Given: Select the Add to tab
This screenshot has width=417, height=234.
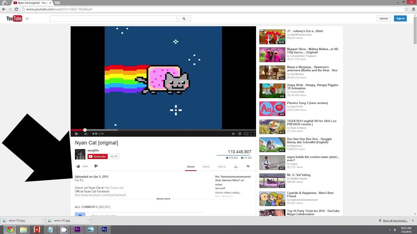Looking at the screenshot, I should coord(222,166).
